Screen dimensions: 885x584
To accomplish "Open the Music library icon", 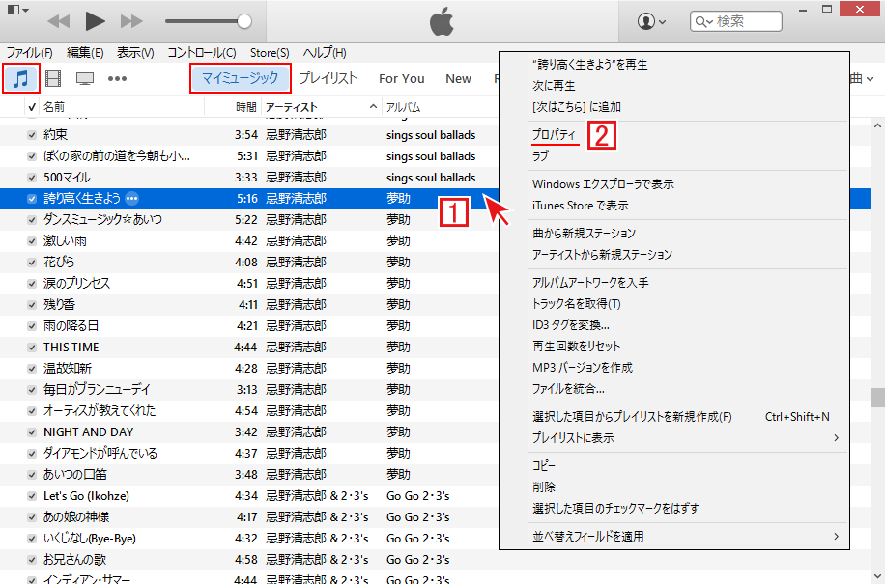I will [21, 78].
